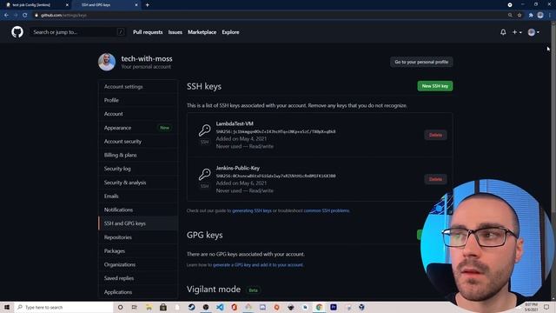
Task: Select Account security in sidebar
Action: [138, 141]
